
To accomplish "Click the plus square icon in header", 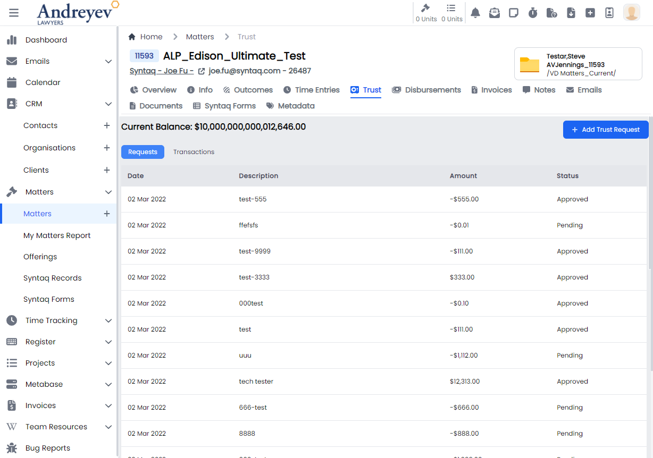I will pyautogui.click(x=590, y=13).
